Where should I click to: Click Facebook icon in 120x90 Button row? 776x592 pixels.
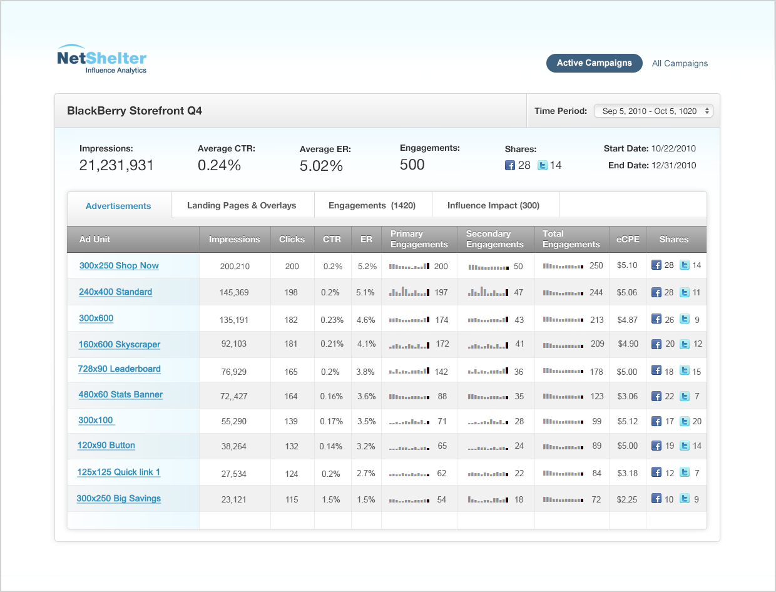click(x=656, y=446)
